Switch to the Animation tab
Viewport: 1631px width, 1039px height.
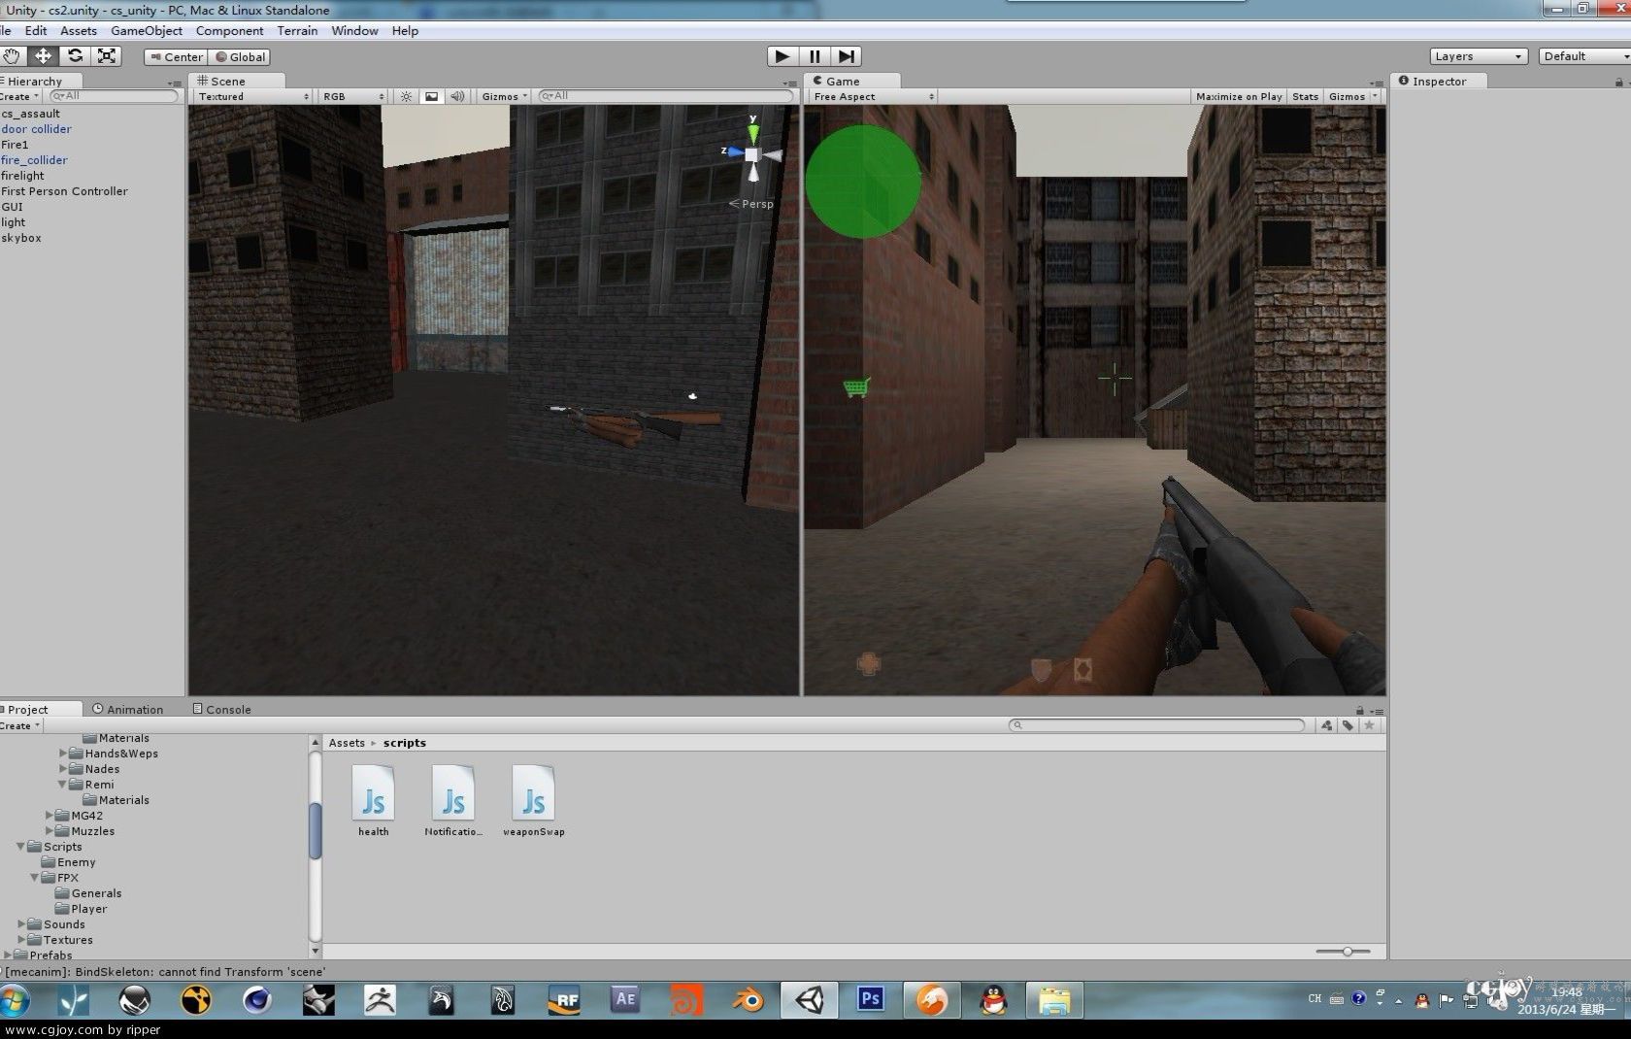(x=127, y=709)
